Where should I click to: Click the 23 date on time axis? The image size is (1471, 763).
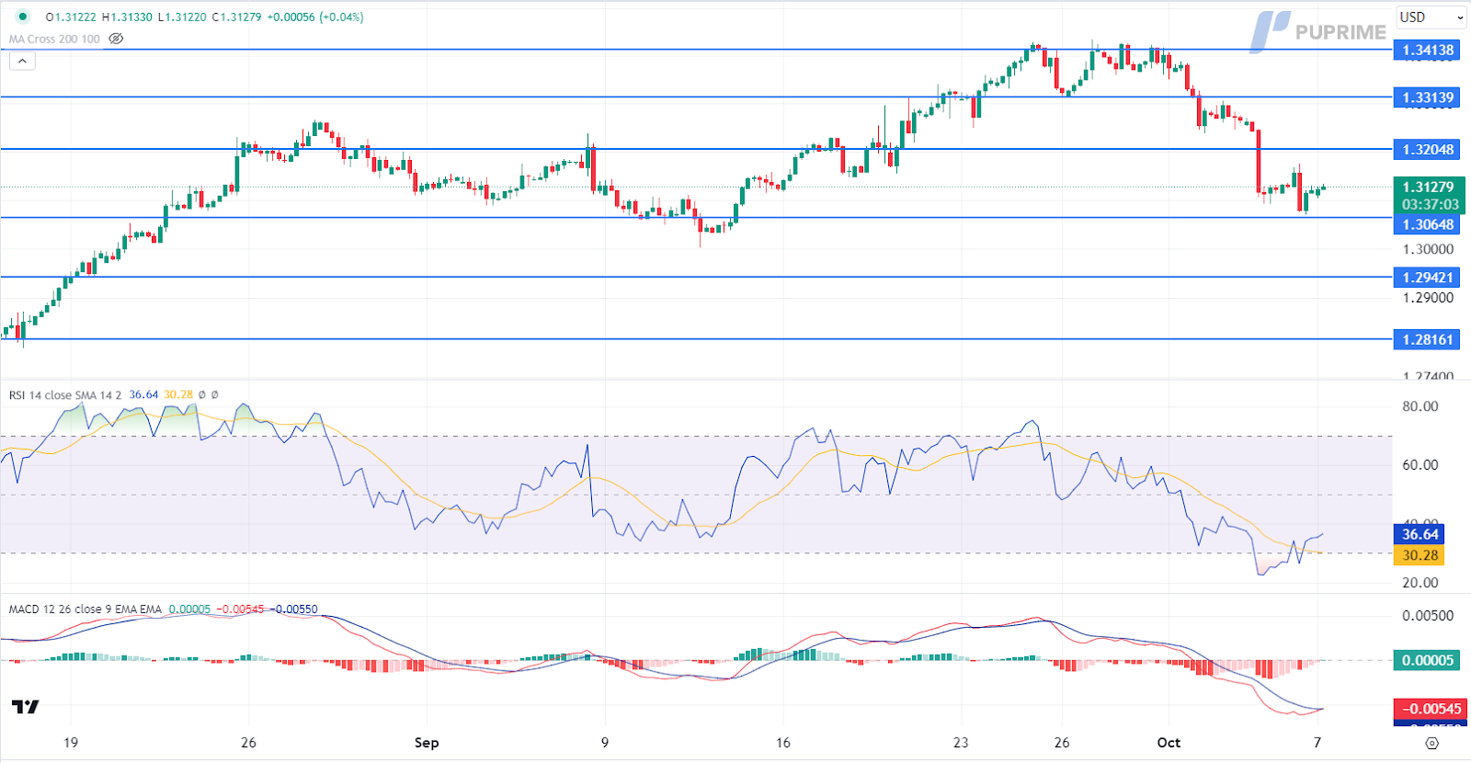click(x=961, y=743)
